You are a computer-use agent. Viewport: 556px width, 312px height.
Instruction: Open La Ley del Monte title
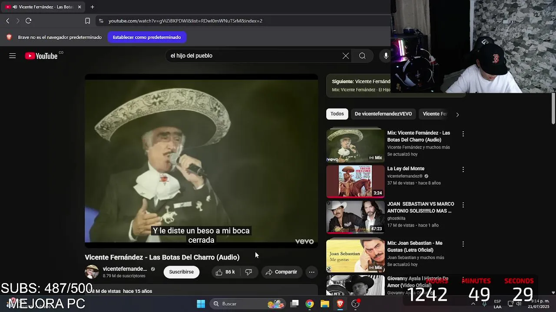(x=406, y=169)
